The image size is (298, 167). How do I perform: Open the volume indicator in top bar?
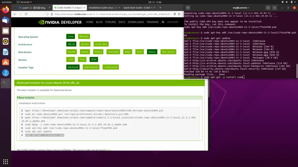pos(287,2)
